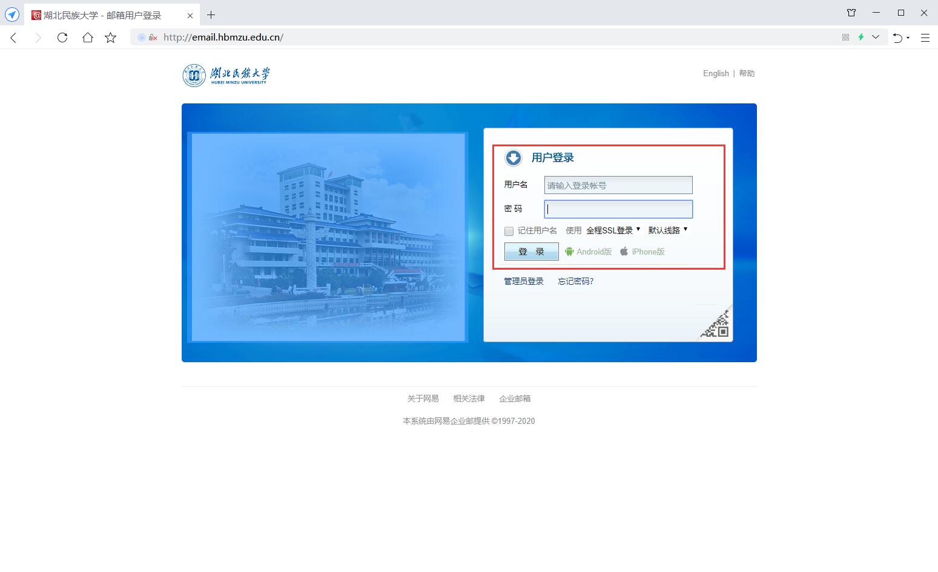Click the green lightning speed-mode icon
This screenshot has height=572, width=938.
click(860, 37)
